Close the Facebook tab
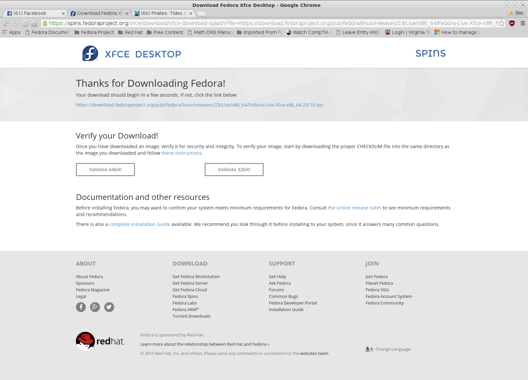Screen dimensions: 528x380 click(x=63, y=14)
